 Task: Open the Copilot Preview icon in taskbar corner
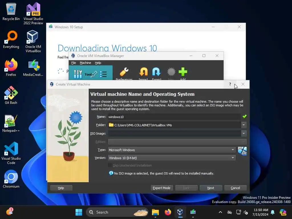283,212
